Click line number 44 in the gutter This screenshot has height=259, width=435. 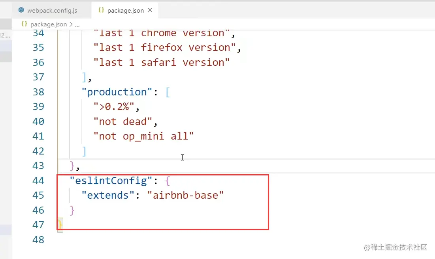(x=38, y=181)
